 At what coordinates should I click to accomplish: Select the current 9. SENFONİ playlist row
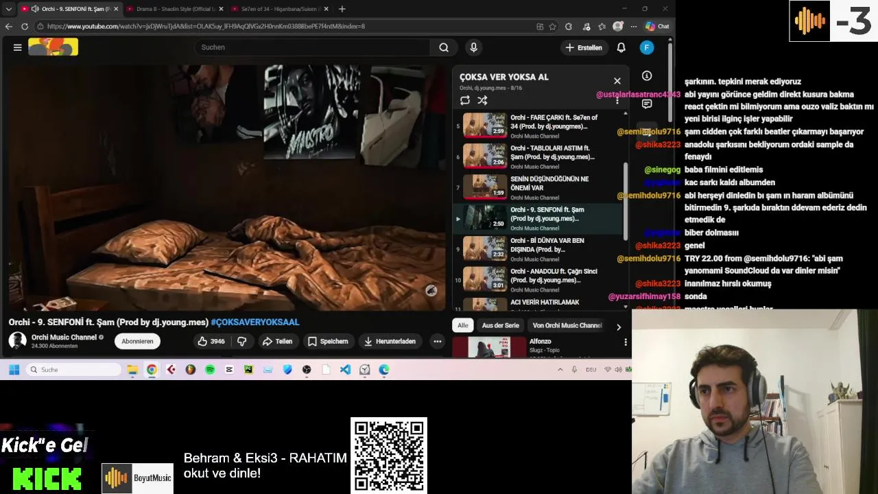pyautogui.click(x=538, y=218)
